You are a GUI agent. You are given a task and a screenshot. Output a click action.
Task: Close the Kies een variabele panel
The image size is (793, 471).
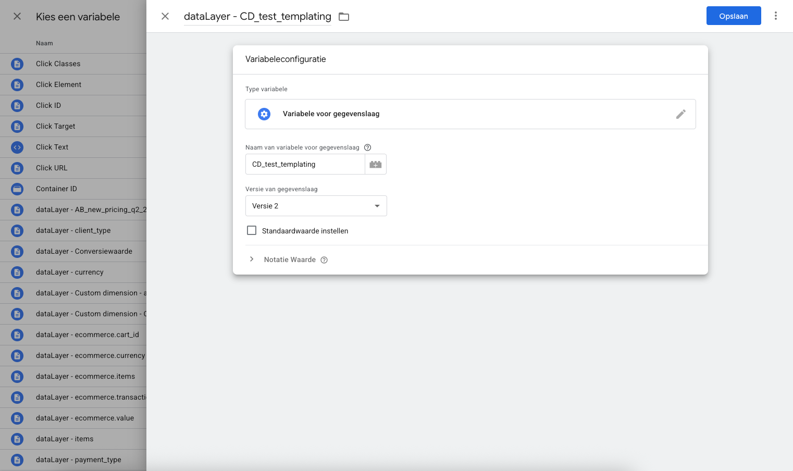click(17, 16)
